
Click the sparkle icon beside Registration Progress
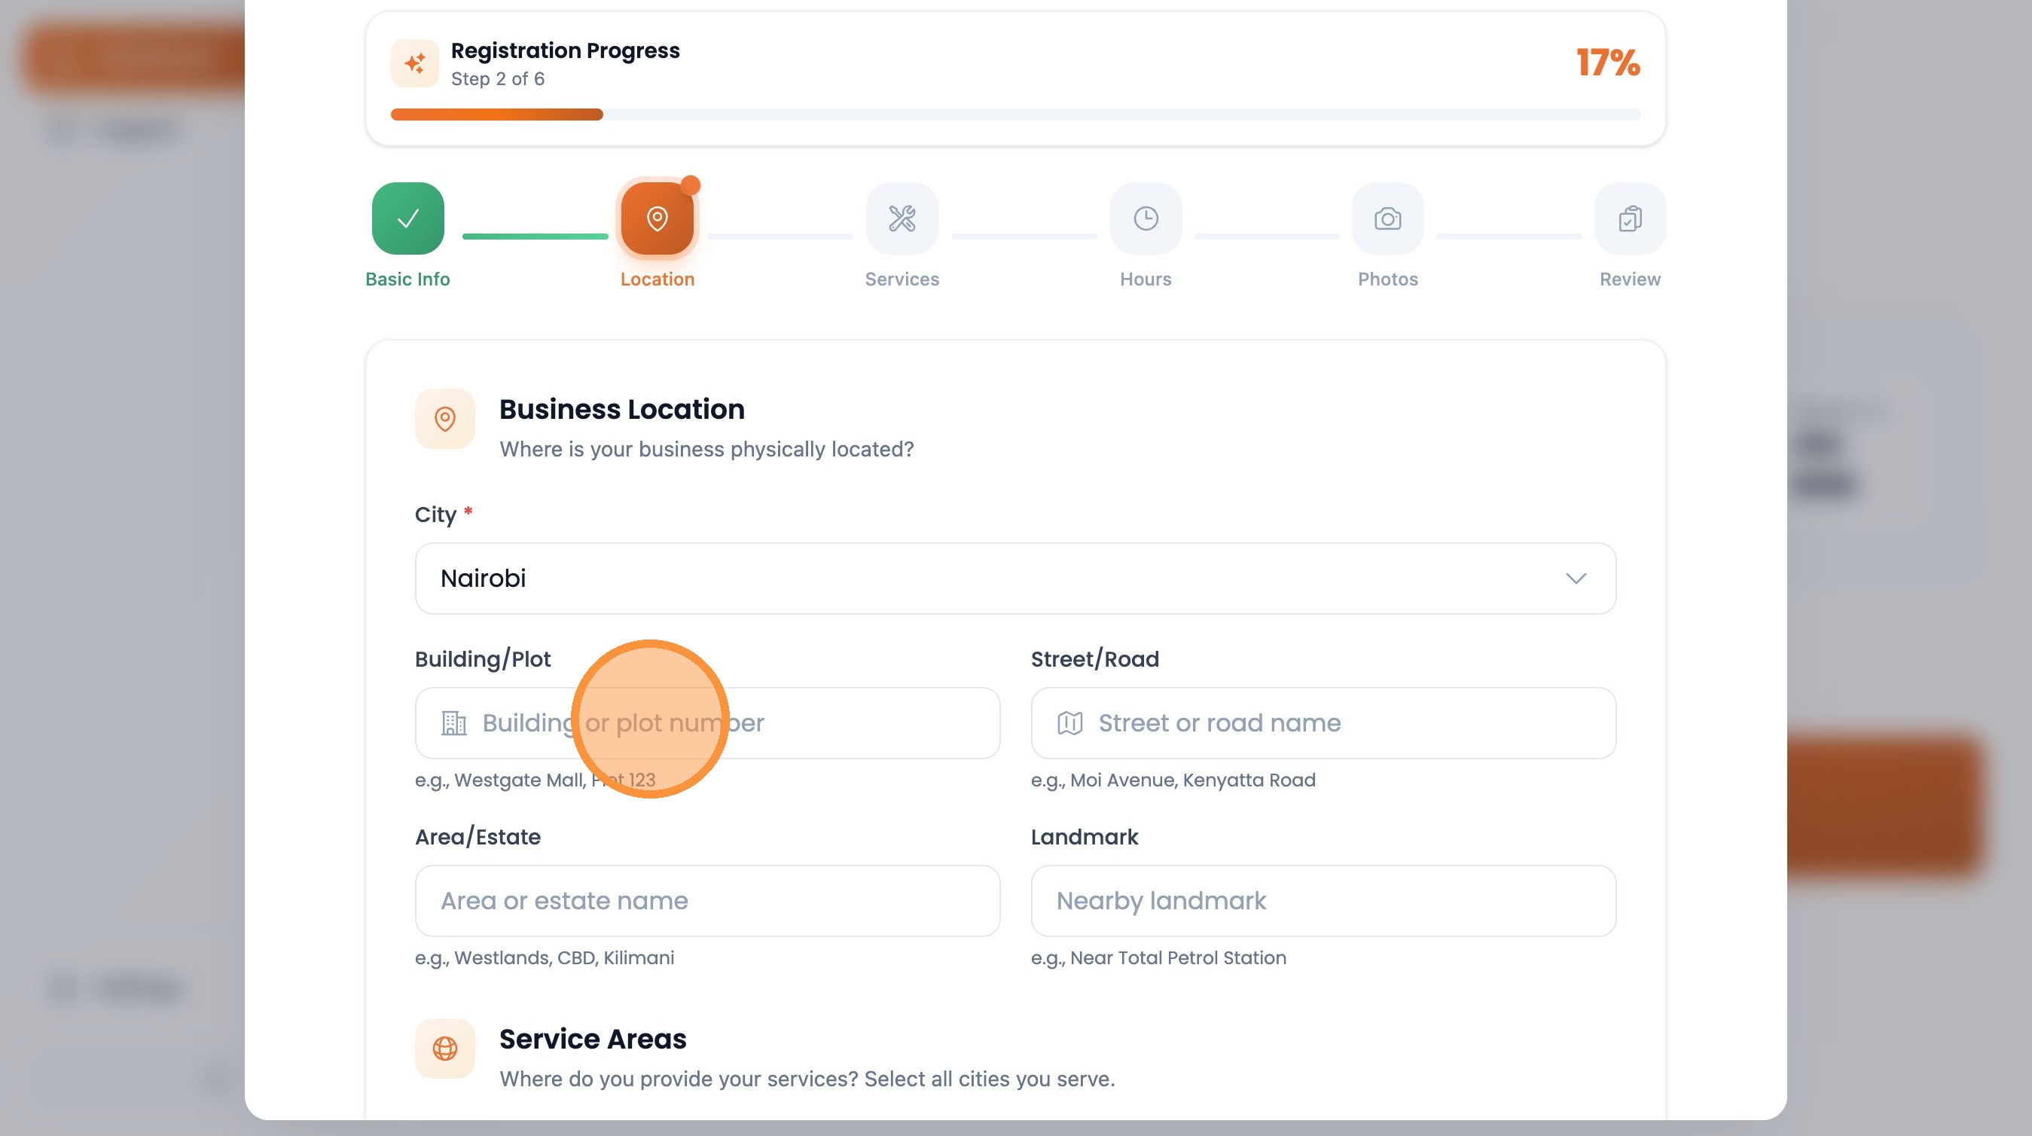coord(415,63)
